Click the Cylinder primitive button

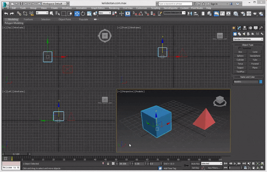(x=240, y=60)
